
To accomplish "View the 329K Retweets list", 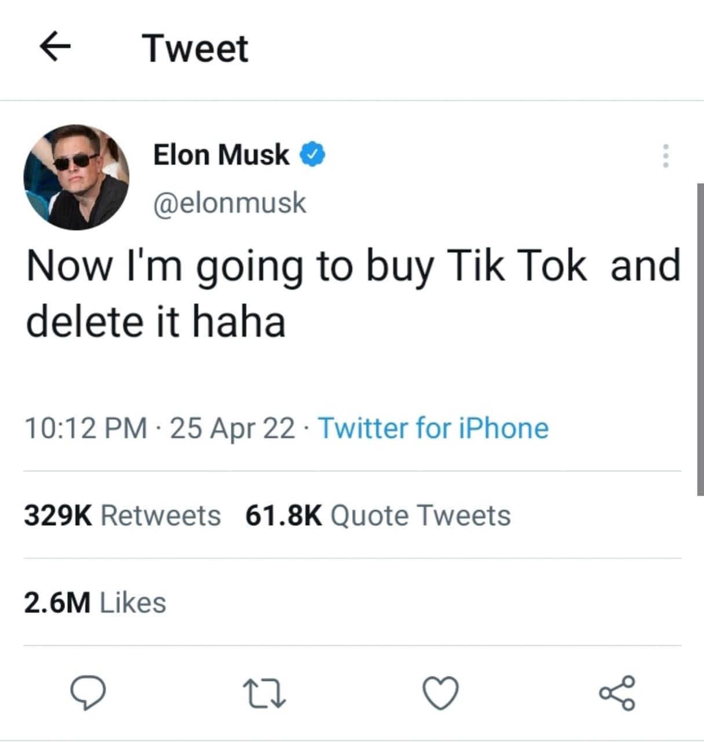I will pos(122,515).
